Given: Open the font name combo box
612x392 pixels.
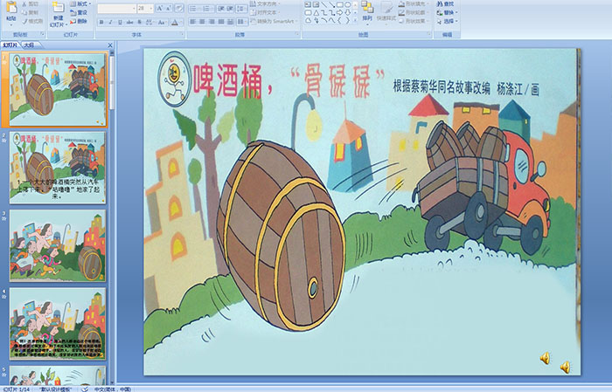Looking at the screenshot, I should coord(116,9).
